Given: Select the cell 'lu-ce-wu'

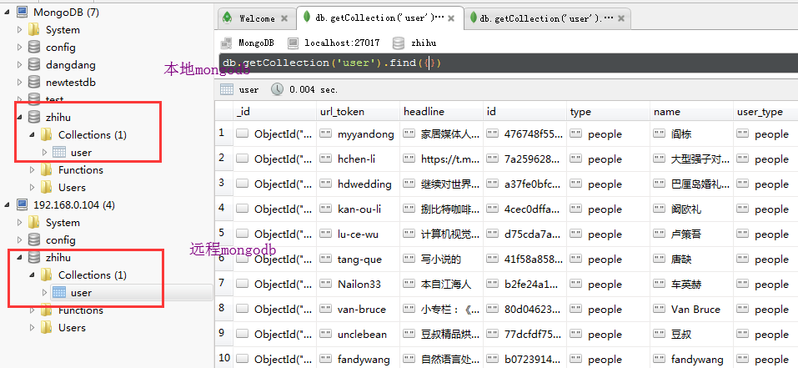Looking at the screenshot, I should click(358, 234).
